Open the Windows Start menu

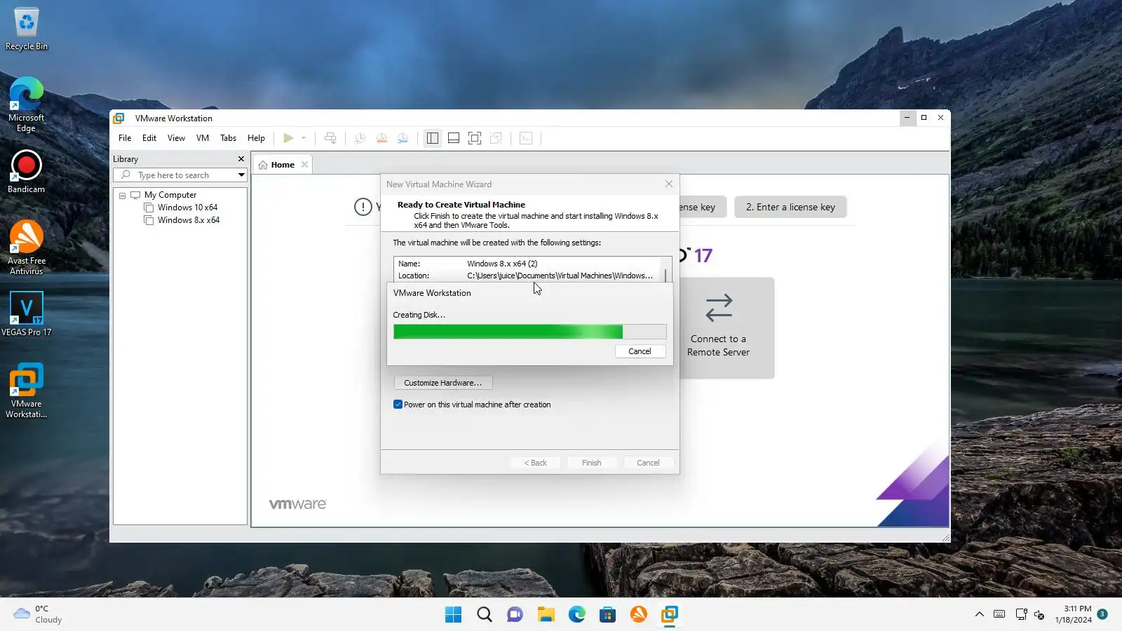click(454, 615)
